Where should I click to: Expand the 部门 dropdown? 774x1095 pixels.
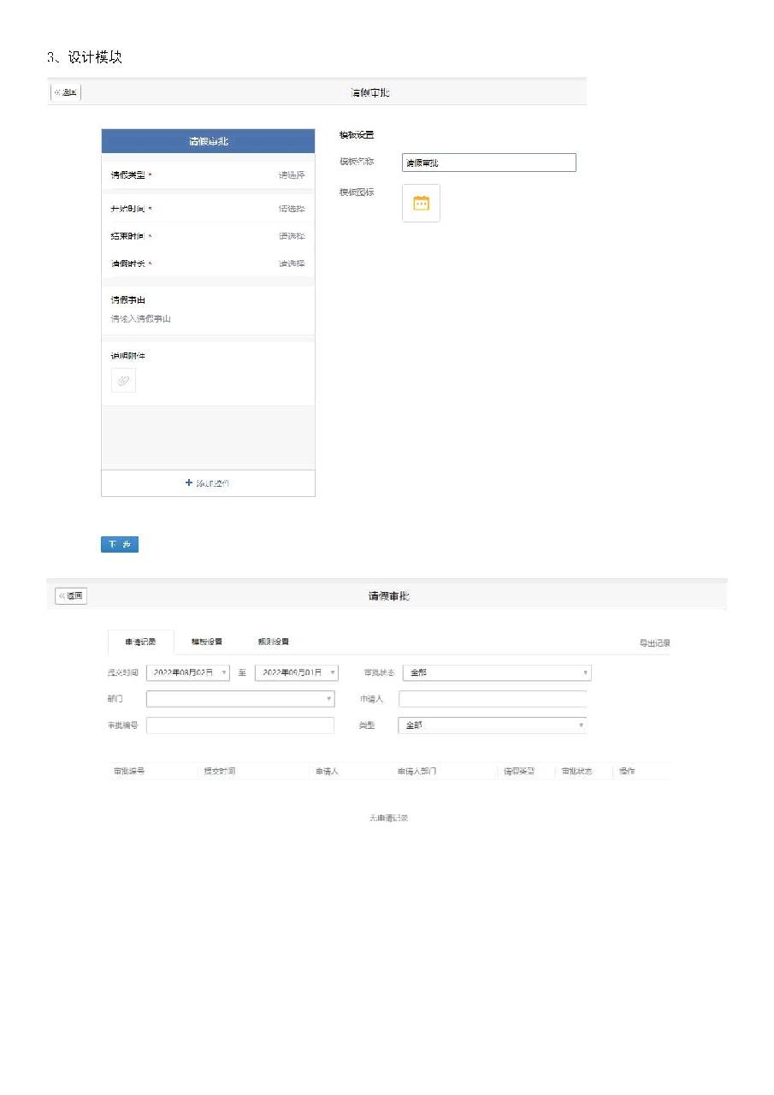coord(240,699)
